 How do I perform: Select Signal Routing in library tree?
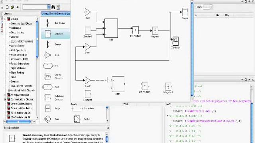[x=17, y=73]
